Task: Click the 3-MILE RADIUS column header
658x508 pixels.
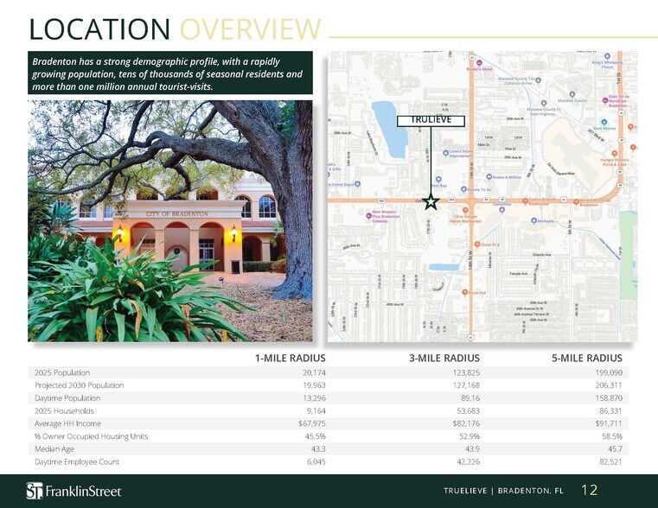Action: (444, 358)
